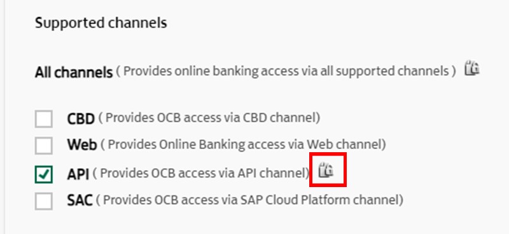Click the panel's left vertical border line
The image size is (509, 234).
(4, 117)
